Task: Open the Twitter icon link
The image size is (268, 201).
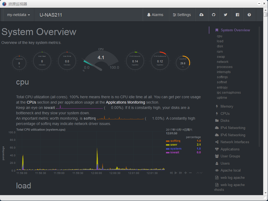Action: 226,15
